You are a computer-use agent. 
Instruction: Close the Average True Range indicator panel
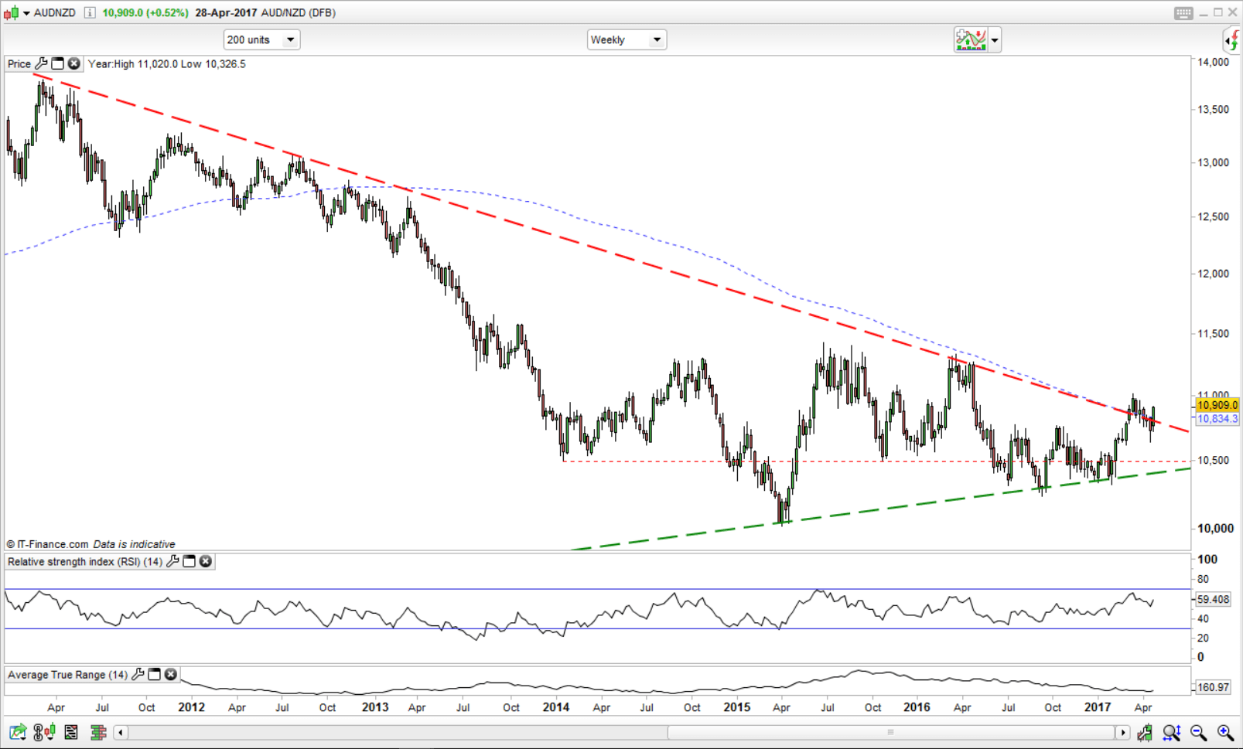[x=170, y=674]
